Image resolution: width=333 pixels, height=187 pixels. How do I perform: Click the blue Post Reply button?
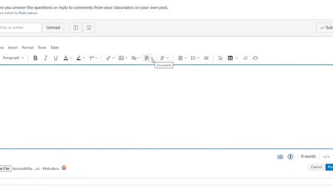pos(329,167)
